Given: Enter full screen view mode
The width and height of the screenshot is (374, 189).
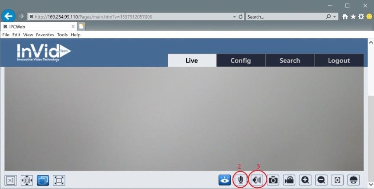Looking at the screenshot, I should click(x=59, y=180).
